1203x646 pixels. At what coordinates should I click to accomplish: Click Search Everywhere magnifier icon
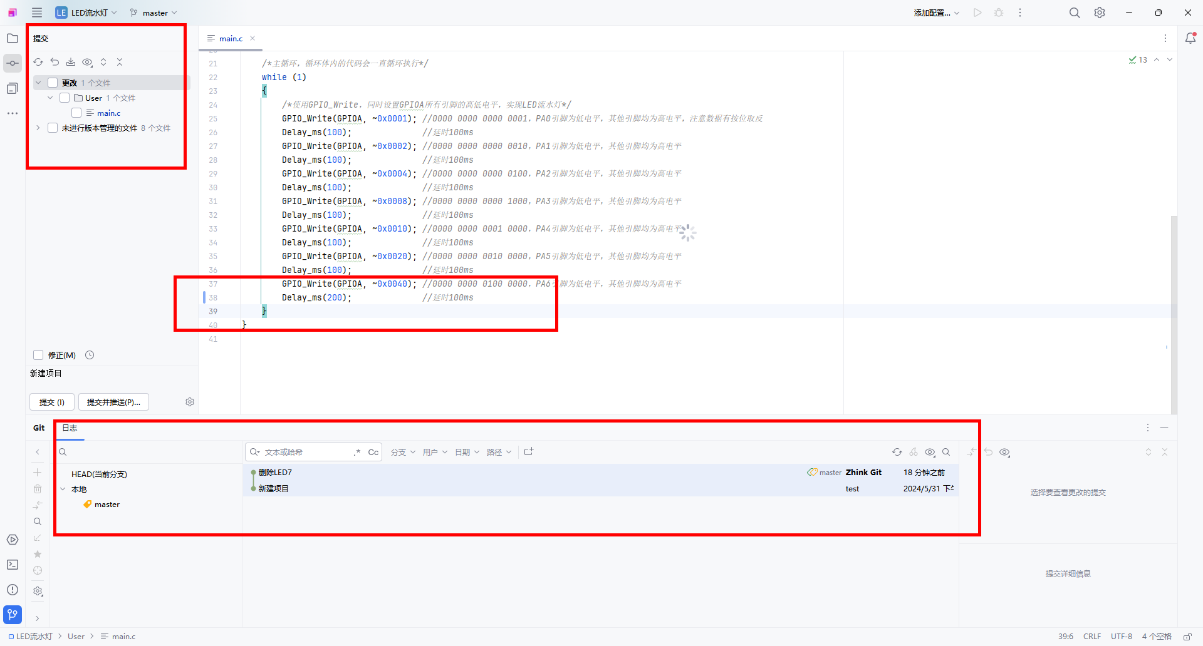(x=1075, y=13)
